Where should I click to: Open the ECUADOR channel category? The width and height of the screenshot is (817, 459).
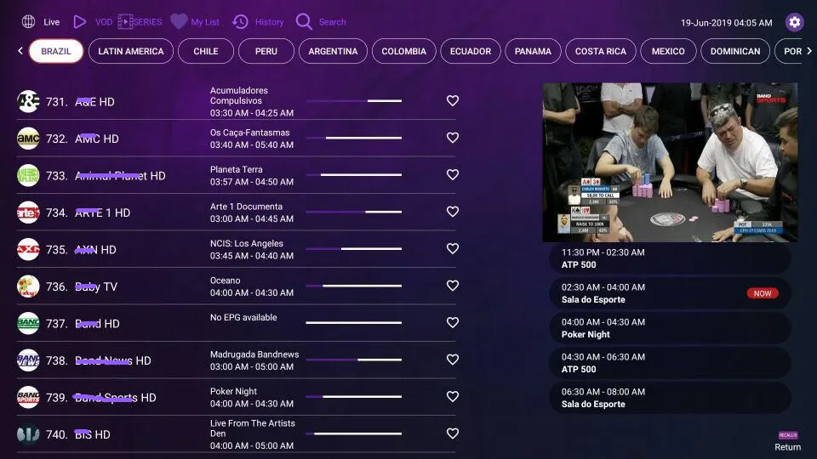tap(471, 51)
